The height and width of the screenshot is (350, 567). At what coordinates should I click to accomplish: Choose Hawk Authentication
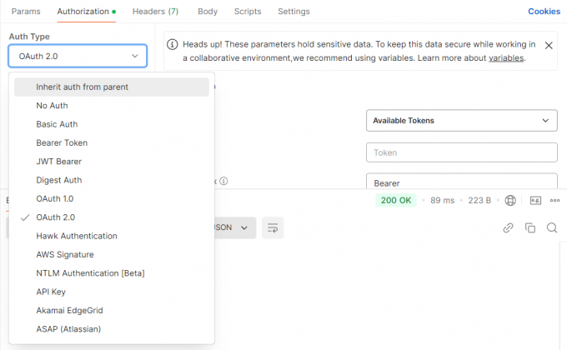[112, 236]
